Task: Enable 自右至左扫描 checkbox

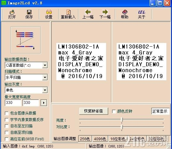Action: pyautogui.click(x=7, y=126)
